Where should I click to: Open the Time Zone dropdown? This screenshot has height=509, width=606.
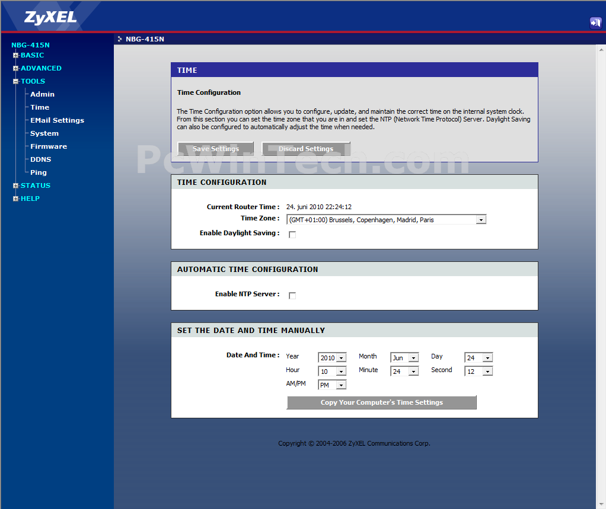click(x=386, y=220)
